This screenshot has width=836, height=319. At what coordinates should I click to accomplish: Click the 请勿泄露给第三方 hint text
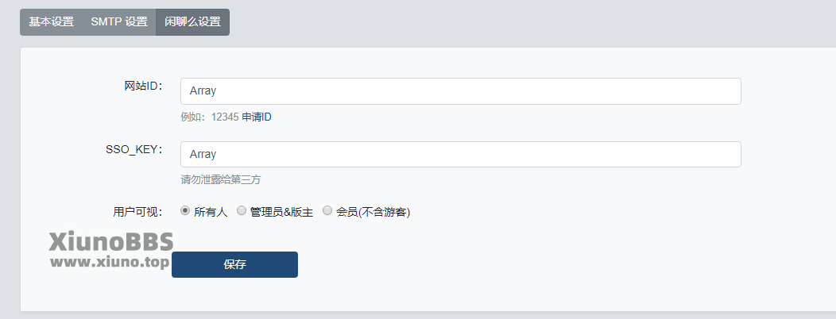pyautogui.click(x=221, y=180)
